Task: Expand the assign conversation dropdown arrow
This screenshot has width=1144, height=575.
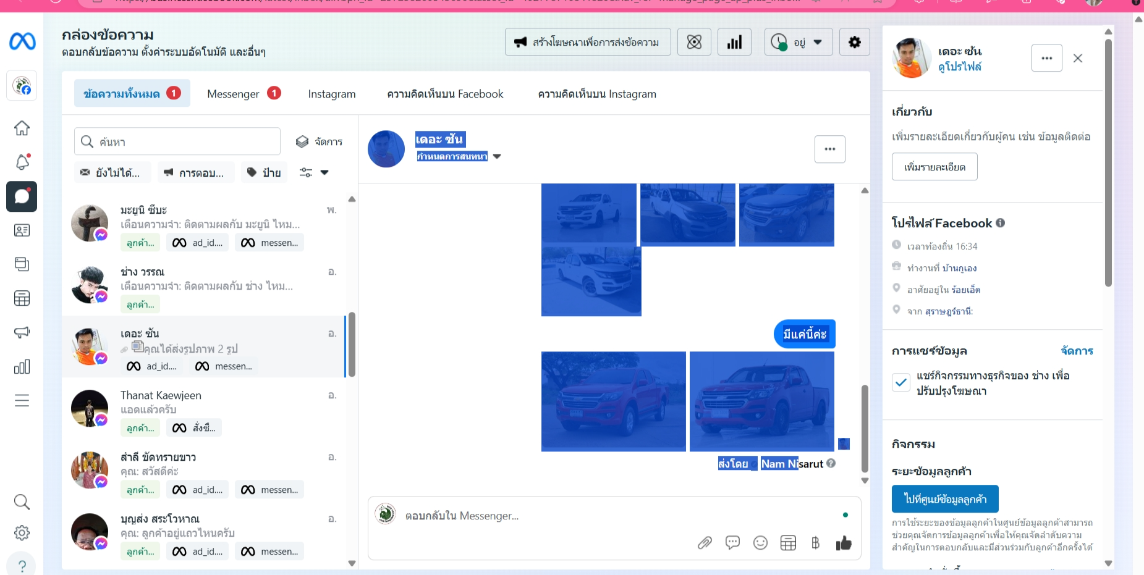Action: click(x=497, y=156)
